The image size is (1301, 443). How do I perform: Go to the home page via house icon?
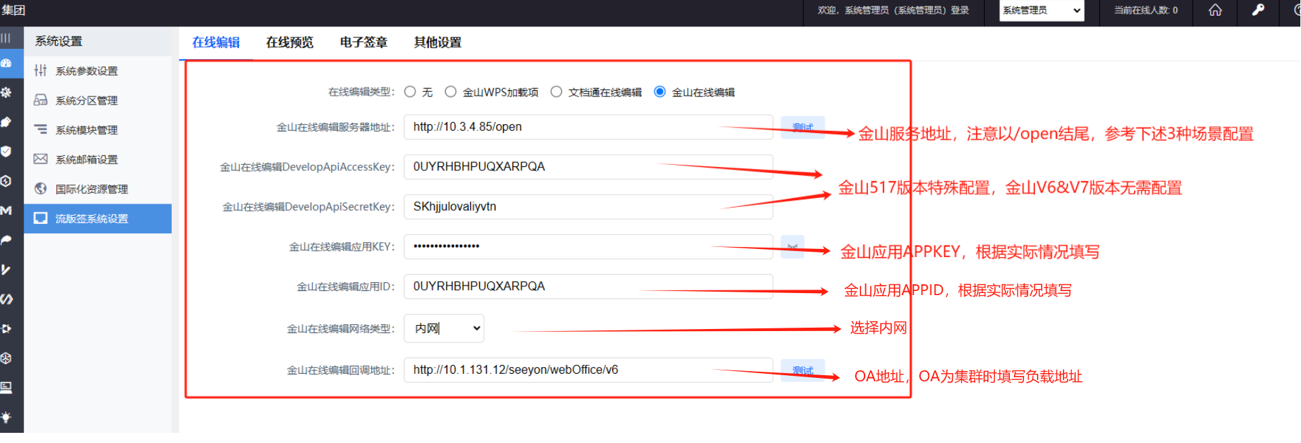1215,10
